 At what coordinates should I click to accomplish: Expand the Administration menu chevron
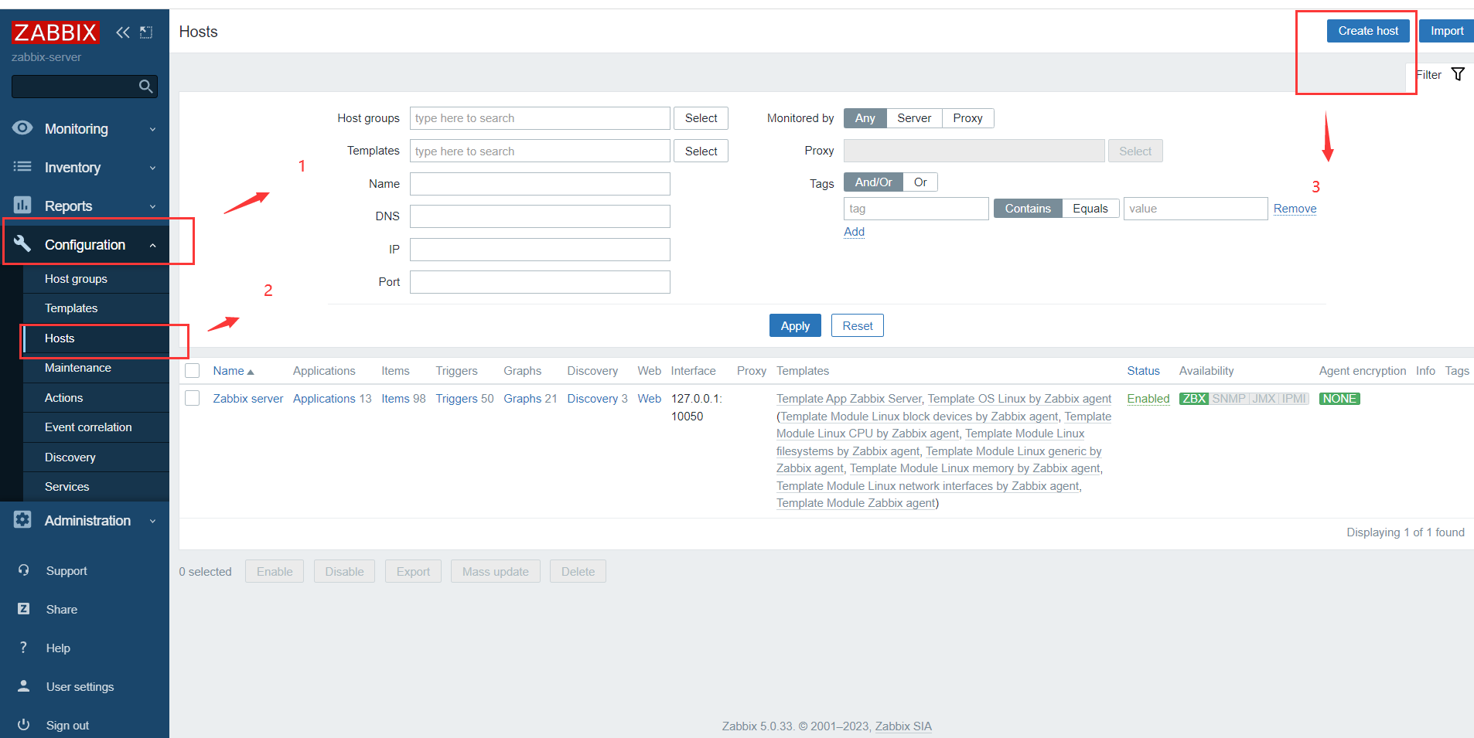(152, 522)
